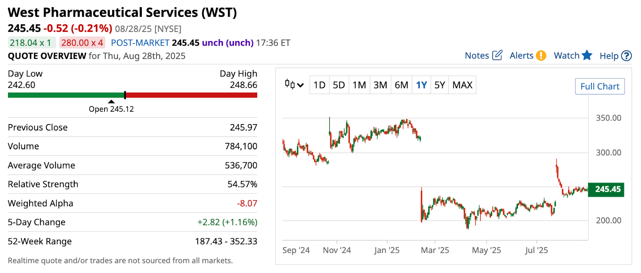Click the Help link
Image resolution: width=641 pixels, height=273 pixels.
pyautogui.click(x=609, y=56)
